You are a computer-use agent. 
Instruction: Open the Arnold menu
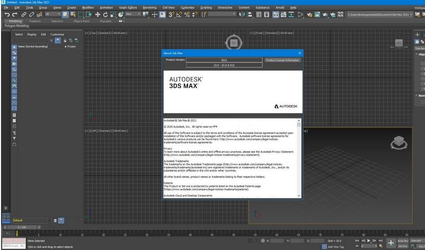280,8
